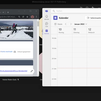Click Chrome scrollbar up arrow

point(38,20)
